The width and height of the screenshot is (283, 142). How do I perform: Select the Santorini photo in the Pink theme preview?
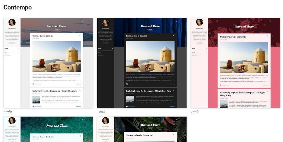244,58
